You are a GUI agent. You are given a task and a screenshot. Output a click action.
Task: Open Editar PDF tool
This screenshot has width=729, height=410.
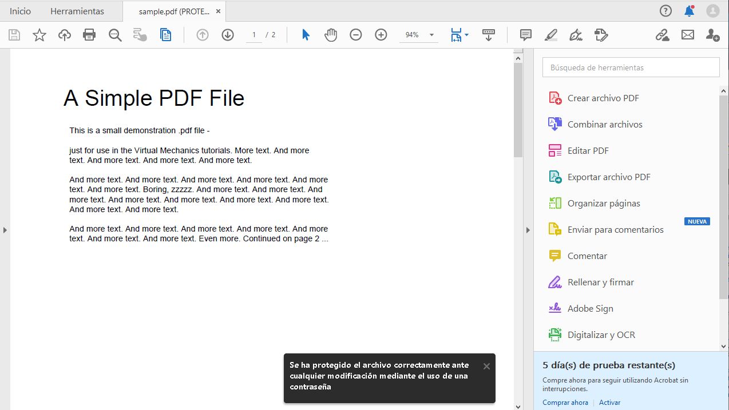(588, 150)
